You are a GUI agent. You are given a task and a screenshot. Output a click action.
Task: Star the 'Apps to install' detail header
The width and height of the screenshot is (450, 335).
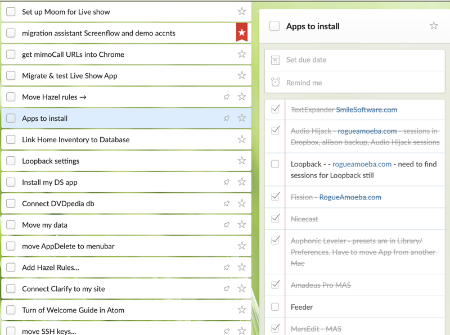click(x=433, y=26)
